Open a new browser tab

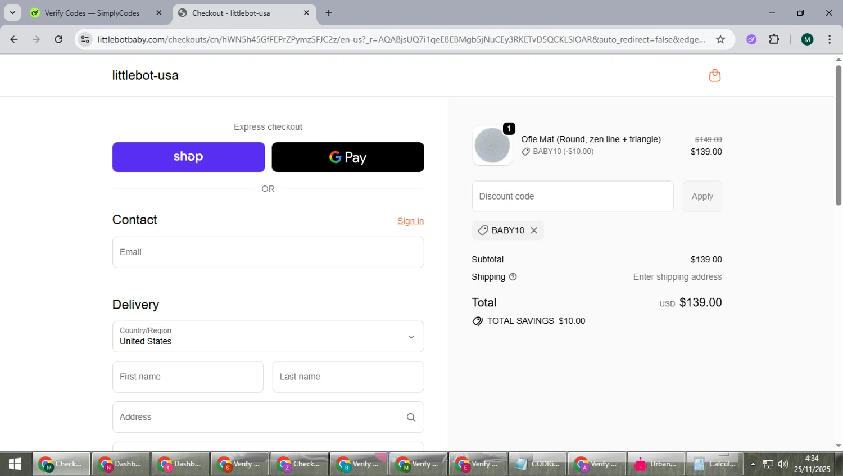coord(329,13)
